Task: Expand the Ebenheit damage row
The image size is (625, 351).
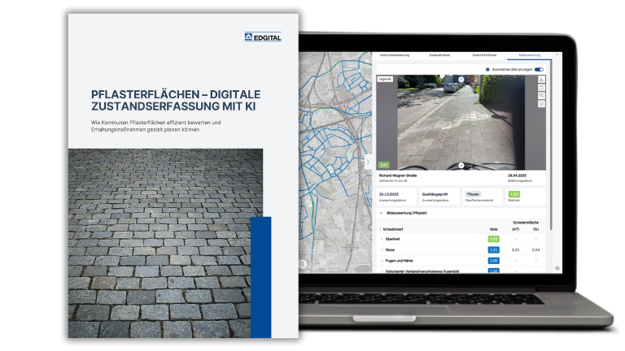Action: [380, 239]
